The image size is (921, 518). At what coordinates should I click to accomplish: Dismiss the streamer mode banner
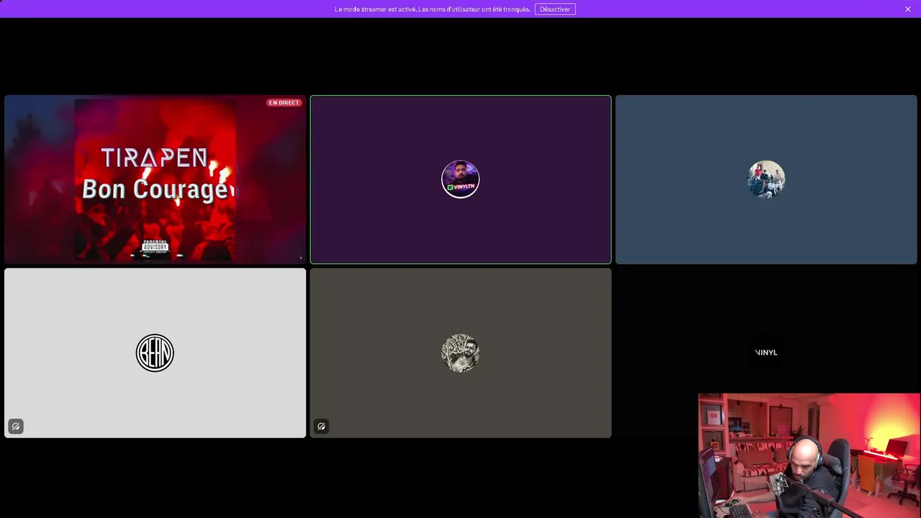coord(908,9)
